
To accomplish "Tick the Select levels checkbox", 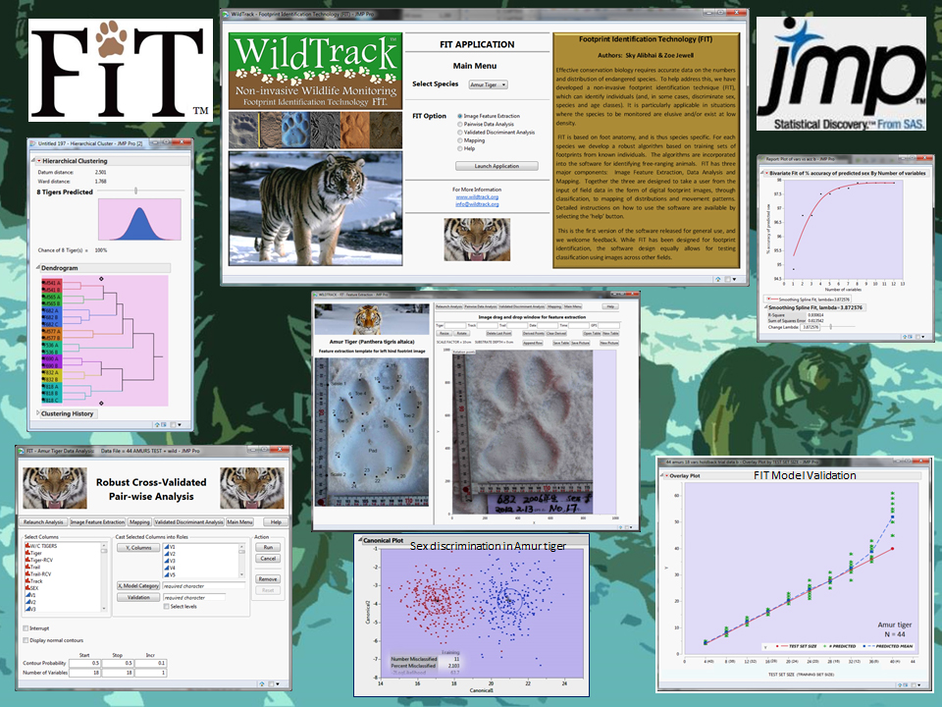I will click(x=167, y=607).
